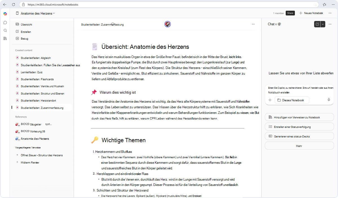
Task: Click the Übersicht: Anatomie des Herzens heading
Action: coord(145,47)
